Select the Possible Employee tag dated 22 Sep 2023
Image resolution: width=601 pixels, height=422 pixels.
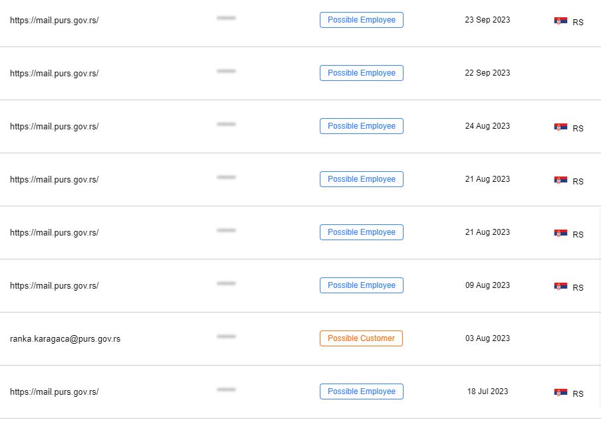pos(362,73)
